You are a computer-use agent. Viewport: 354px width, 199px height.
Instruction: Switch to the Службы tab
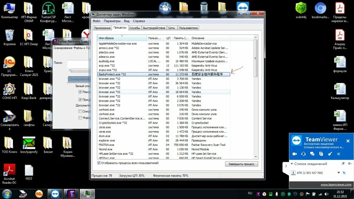point(135,28)
